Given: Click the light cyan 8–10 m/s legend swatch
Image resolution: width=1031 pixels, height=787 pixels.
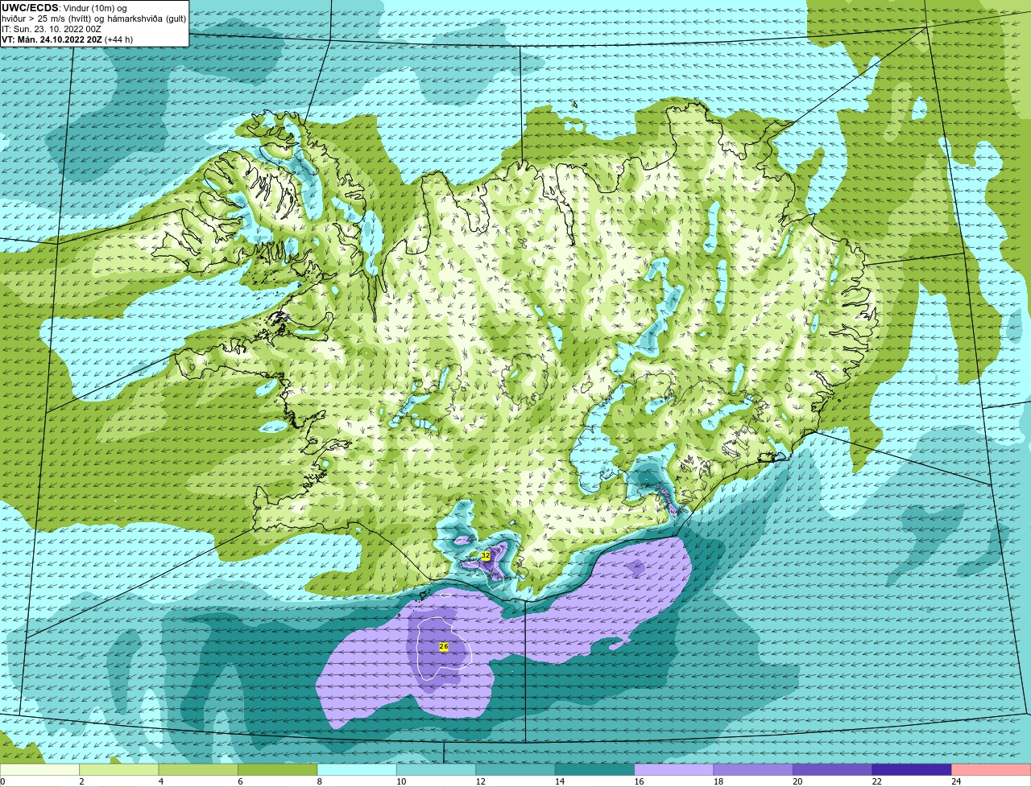Looking at the screenshot, I should [x=357, y=769].
